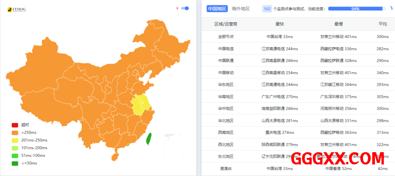
Task: Click the 162 monitoring points badge
Action: (x=267, y=8)
